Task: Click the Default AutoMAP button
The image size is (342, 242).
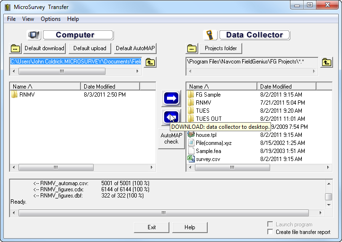Action: coord(135,48)
